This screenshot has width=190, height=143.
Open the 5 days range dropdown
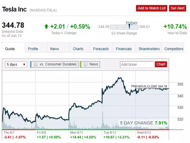16,65
